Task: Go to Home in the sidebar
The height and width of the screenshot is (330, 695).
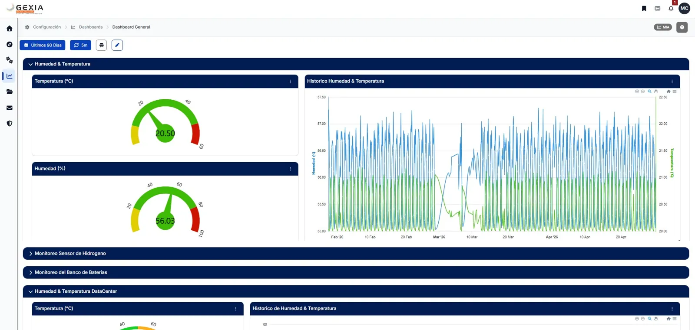Action: click(x=9, y=29)
